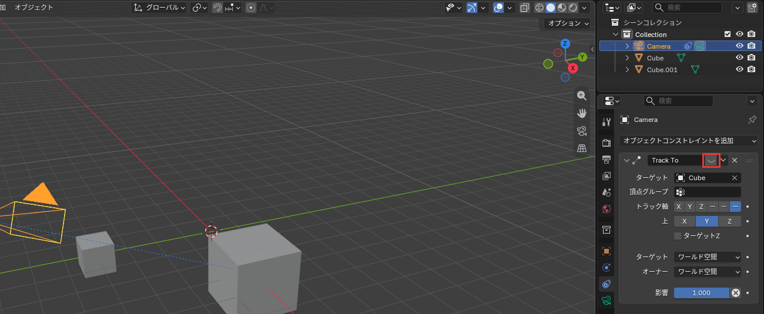This screenshot has height=314, width=764.
Task: Disable Cube.001 in renders via camera icon
Action: tap(751, 69)
